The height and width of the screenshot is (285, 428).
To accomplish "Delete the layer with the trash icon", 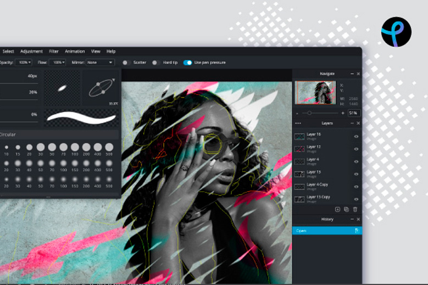I will click(x=355, y=209).
